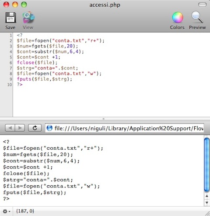Click the globe icon in address bar
This screenshot has width=210, height=216.
[49, 128]
